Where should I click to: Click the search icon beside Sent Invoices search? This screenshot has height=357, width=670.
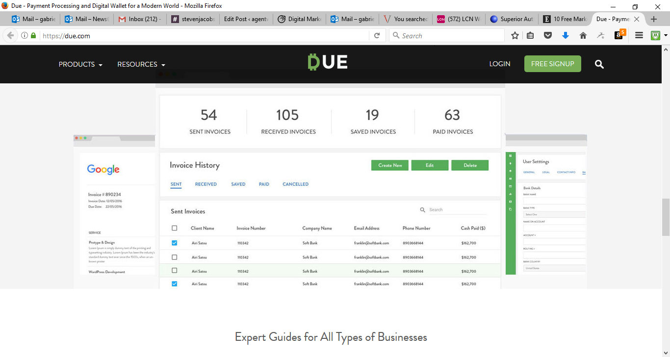coord(423,210)
